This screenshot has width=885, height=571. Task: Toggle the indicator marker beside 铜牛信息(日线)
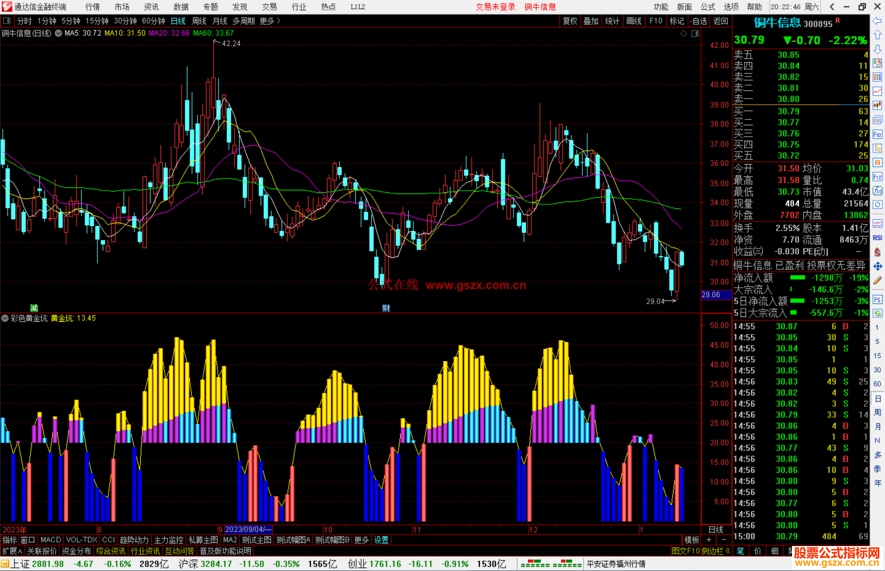59,33
